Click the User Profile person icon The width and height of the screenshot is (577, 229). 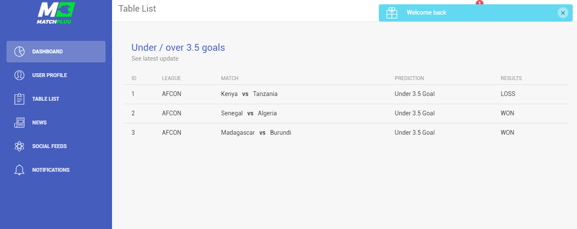click(19, 75)
